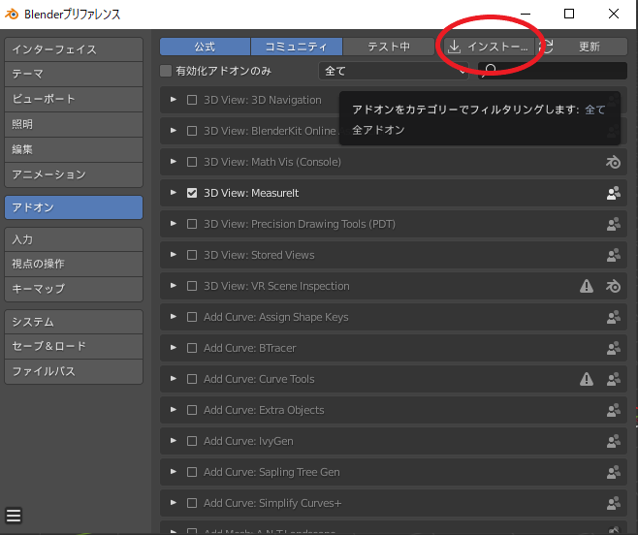The image size is (638, 535).
Task: Click the addon search field
Action: click(x=552, y=71)
